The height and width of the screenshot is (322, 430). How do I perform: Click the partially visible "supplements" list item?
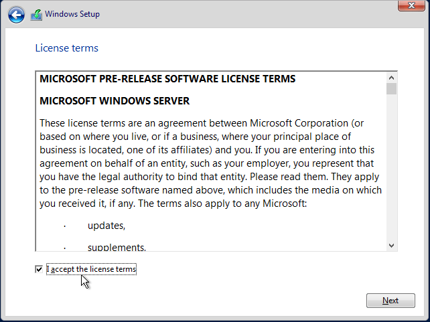click(117, 247)
